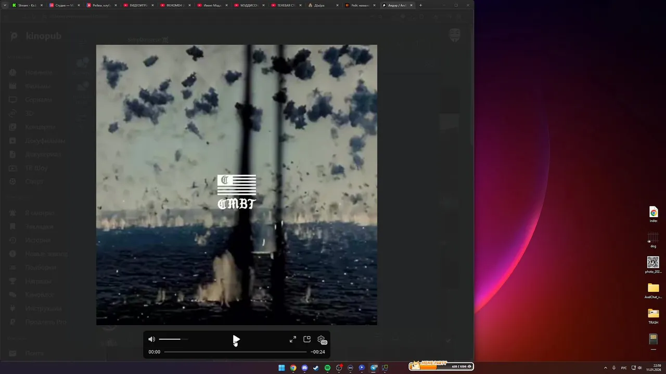
Task: Click the 00:00 elapsed time label
Action: 155,352
